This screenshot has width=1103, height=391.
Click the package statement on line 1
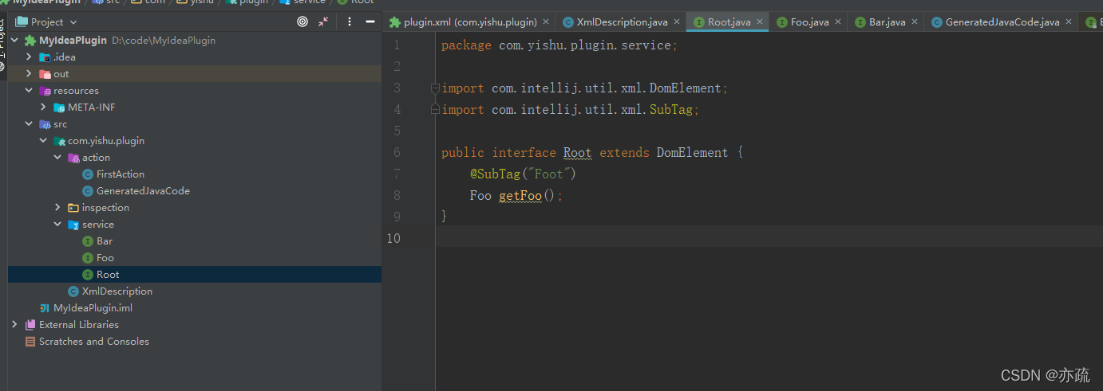click(x=559, y=45)
